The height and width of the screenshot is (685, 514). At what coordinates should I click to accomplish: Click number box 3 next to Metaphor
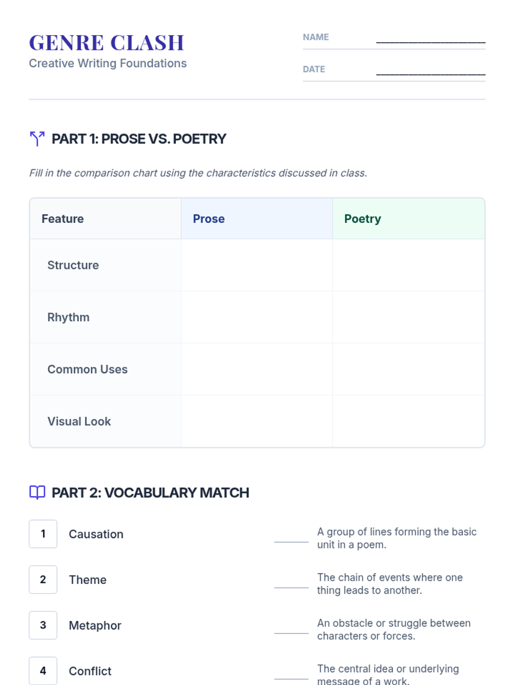[43, 625]
